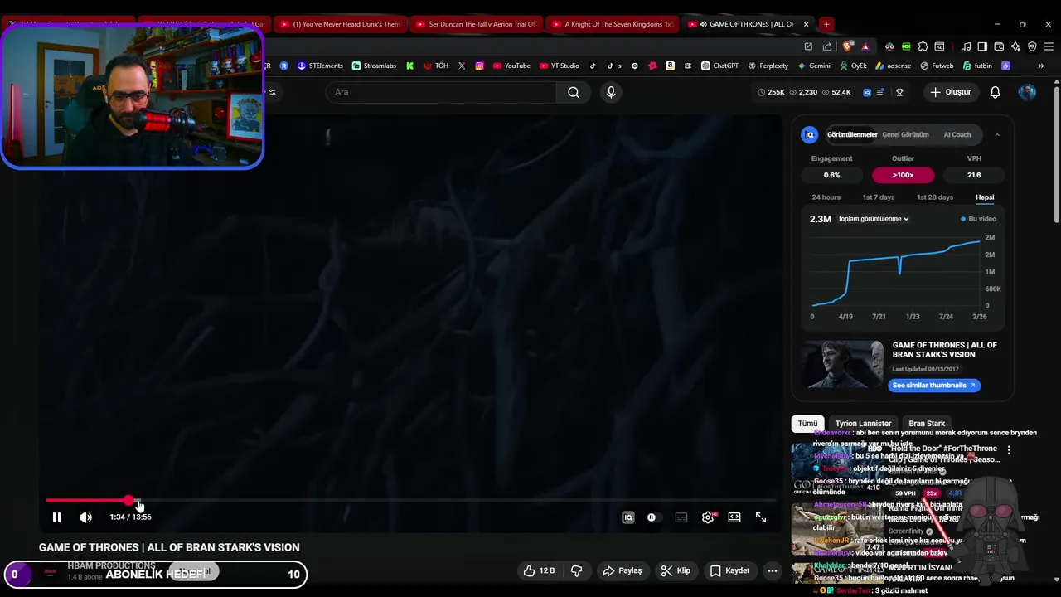This screenshot has height=597, width=1061.
Task: Open the X (Twitter) bookmark icon
Action: pyautogui.click(x=462, y=66)
